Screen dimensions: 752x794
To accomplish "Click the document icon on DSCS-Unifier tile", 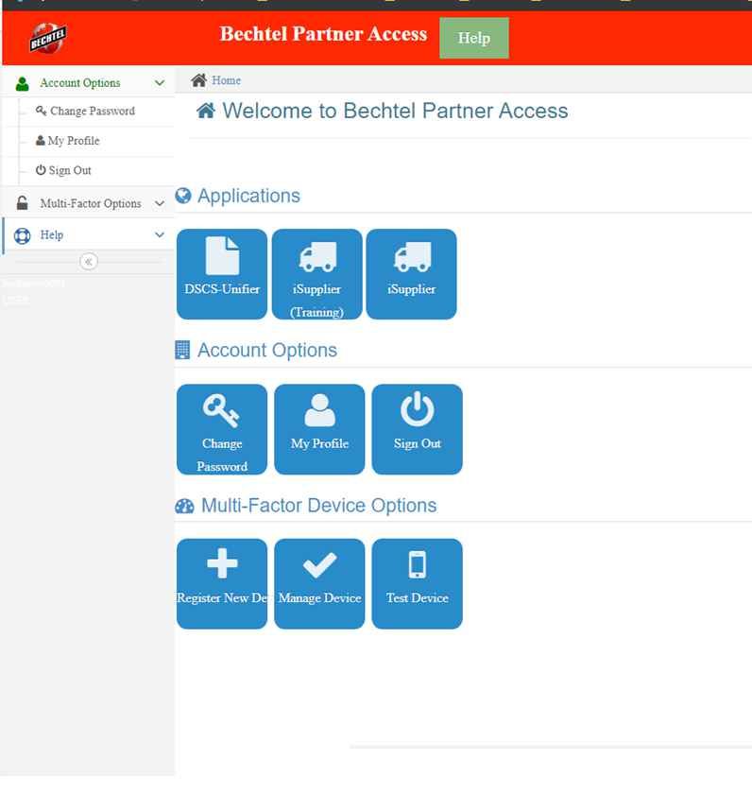I will pyautogui.click(x=222, y=256).
